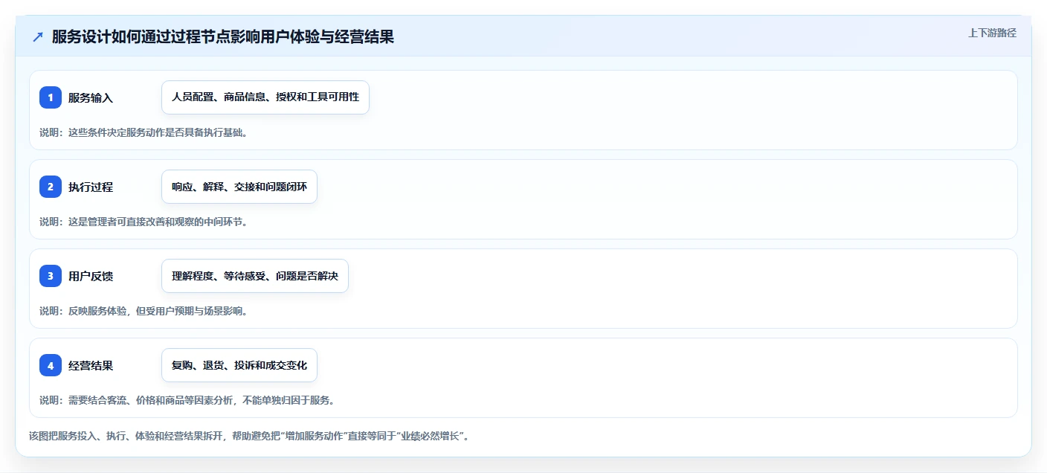Click the 响应、解释、交接和问题闭环 chip

tap(239, 187)
